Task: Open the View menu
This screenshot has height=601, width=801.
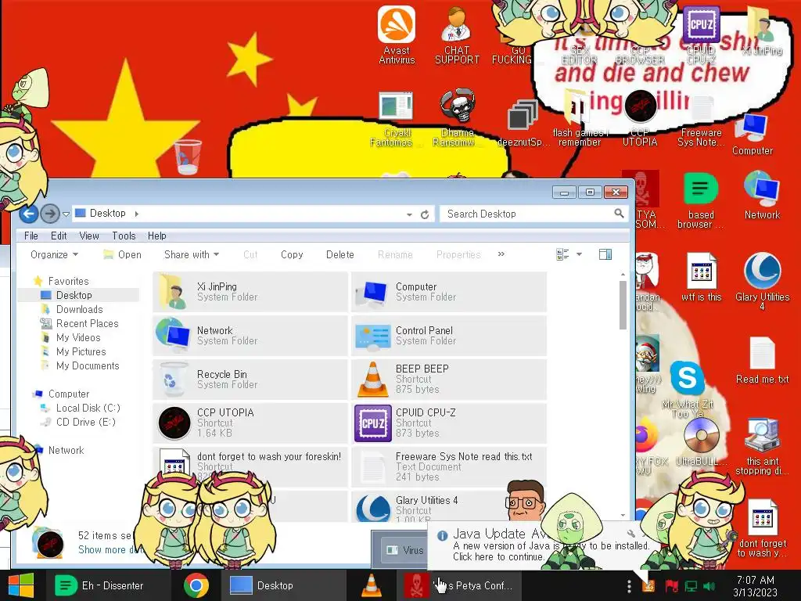Action: tap(89, 236)
